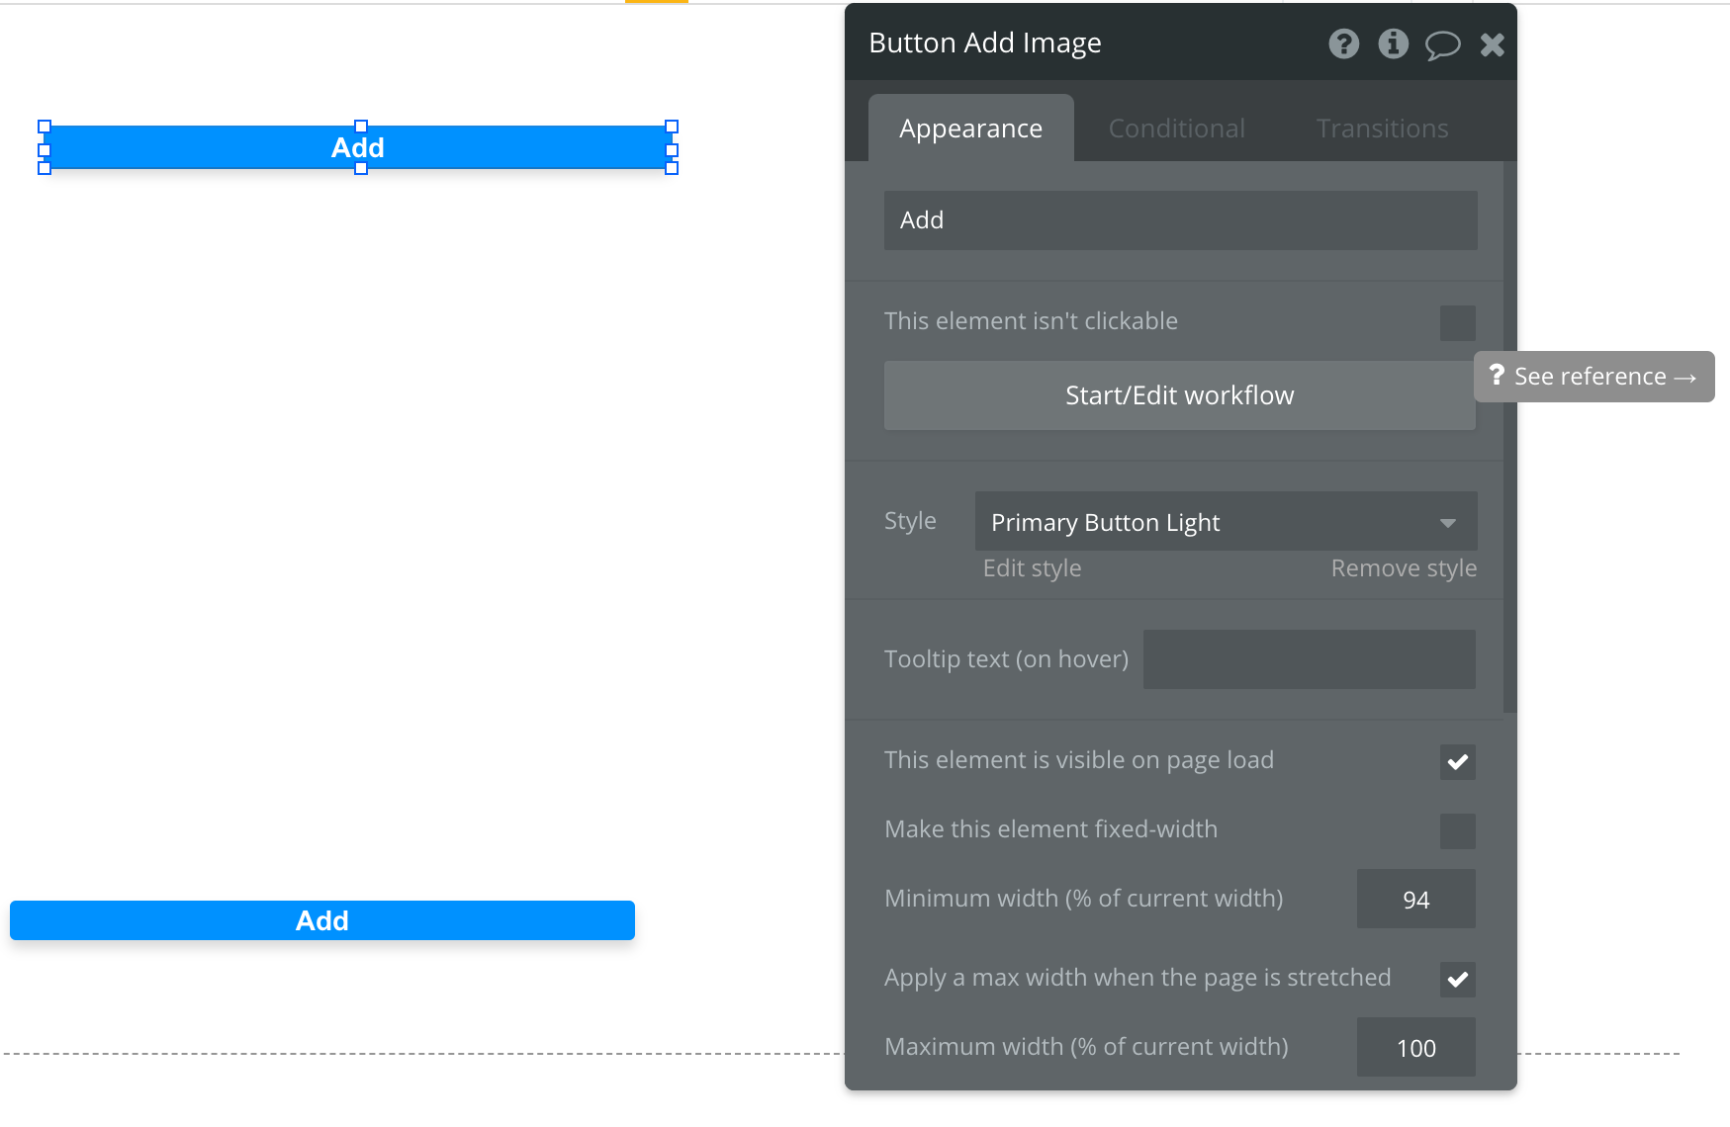Click the Style dropdown arrow

tap(1447, 523)
